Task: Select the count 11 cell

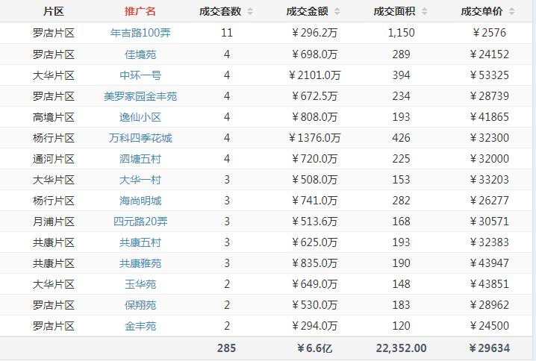Action: coord(227,33)
